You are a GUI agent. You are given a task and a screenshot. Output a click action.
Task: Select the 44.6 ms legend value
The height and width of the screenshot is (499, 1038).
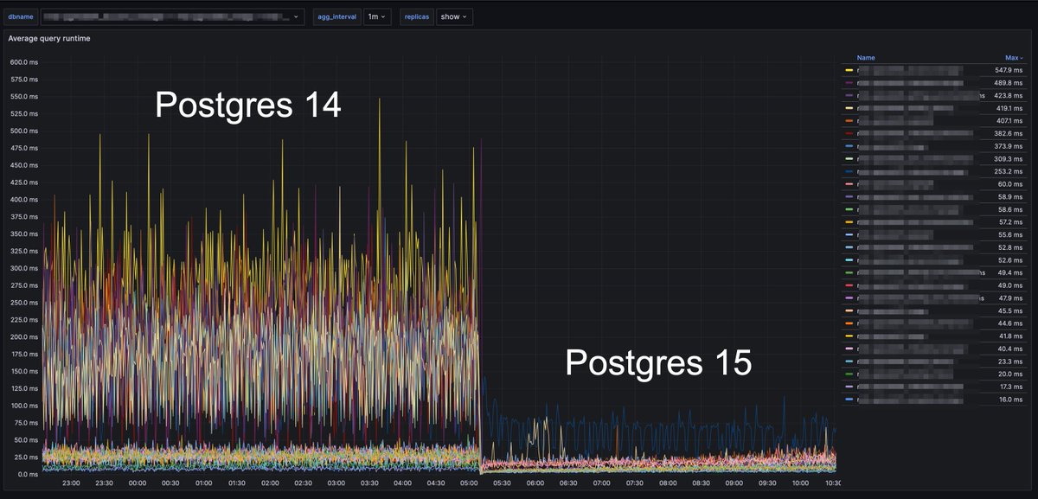coord(1012,323)
